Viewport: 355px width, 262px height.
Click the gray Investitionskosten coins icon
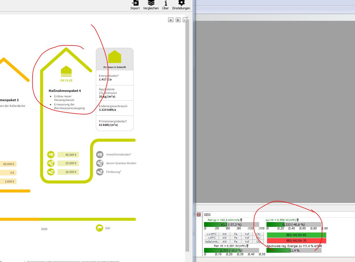(100, 155)
